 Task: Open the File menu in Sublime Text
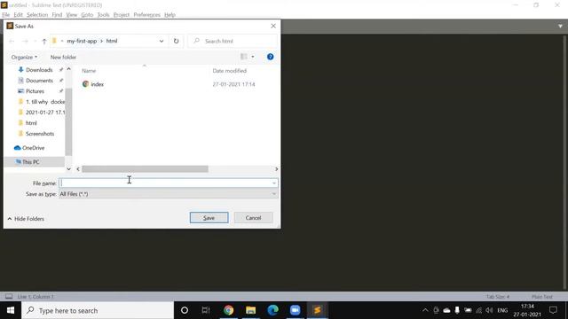(x=6, y=15)
